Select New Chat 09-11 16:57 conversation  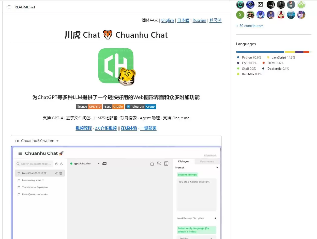(x=40, y=173)
